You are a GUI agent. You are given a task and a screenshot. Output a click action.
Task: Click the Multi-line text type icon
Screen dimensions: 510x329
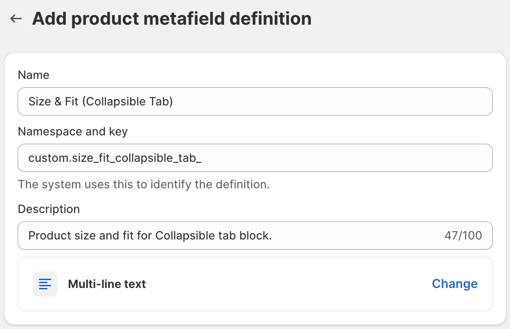point(45,284)
